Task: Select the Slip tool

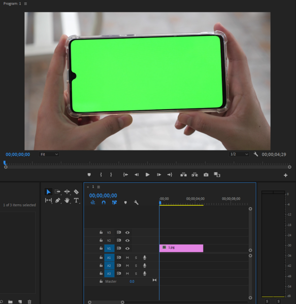Action: [x=48, y=200]
